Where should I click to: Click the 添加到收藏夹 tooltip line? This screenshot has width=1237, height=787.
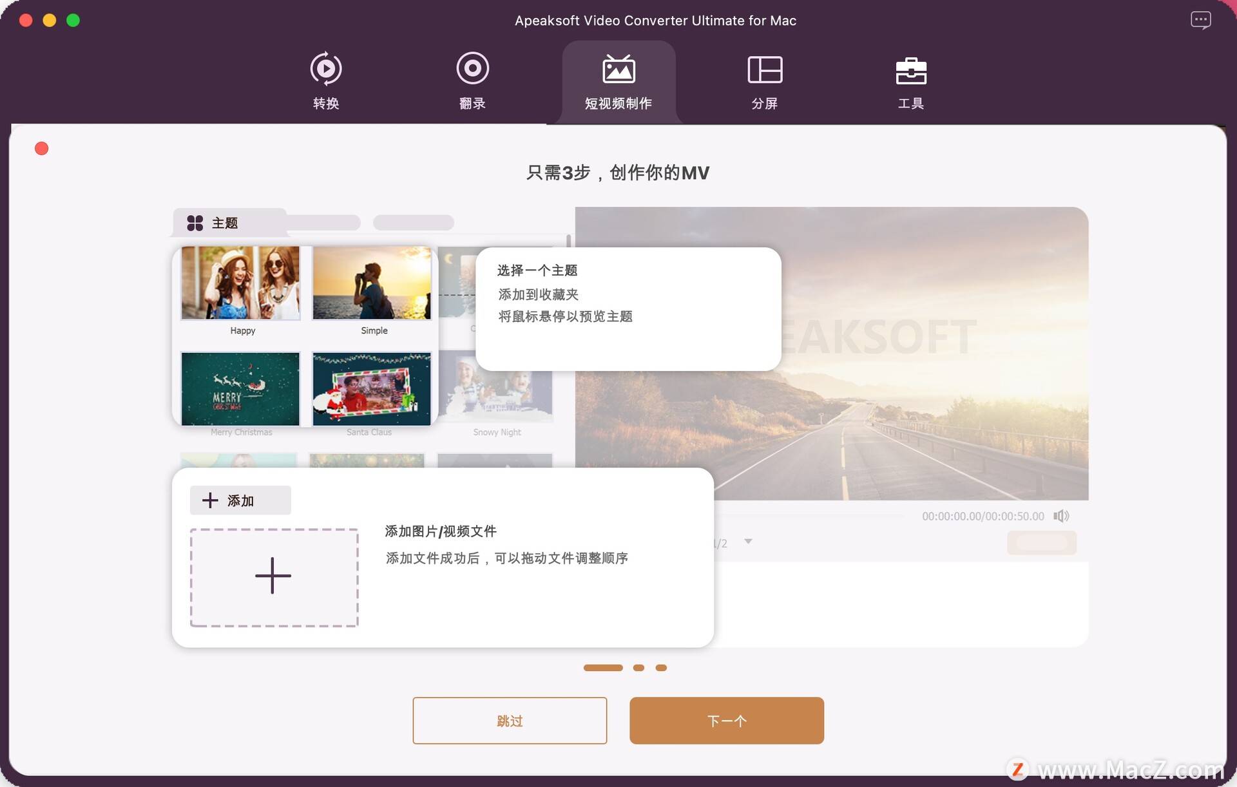[x=539, y=294]
